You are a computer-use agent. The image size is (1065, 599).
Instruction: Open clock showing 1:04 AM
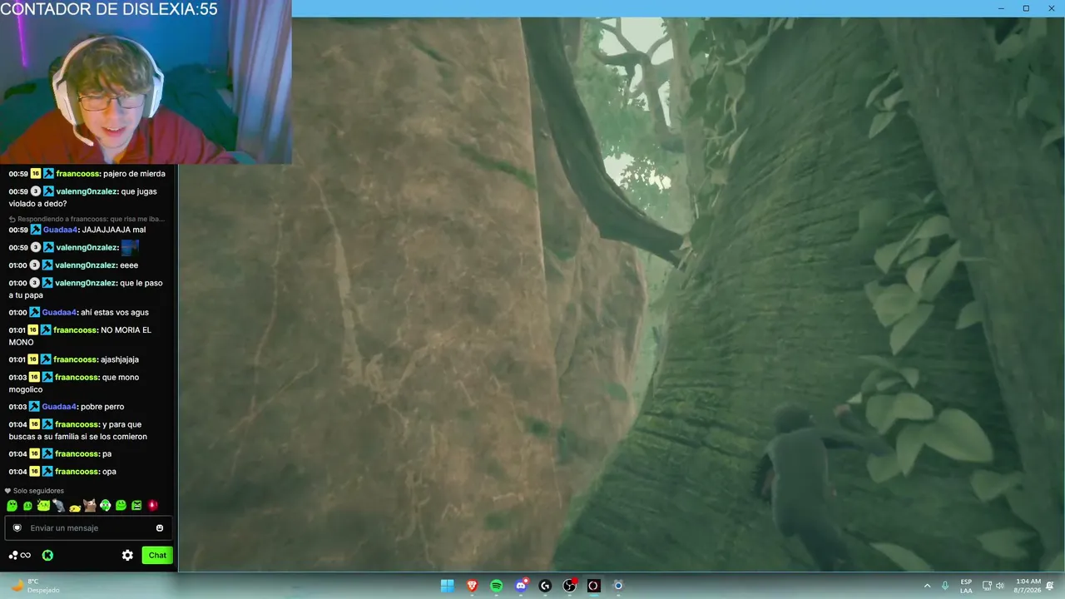(x=1028, y=586)
